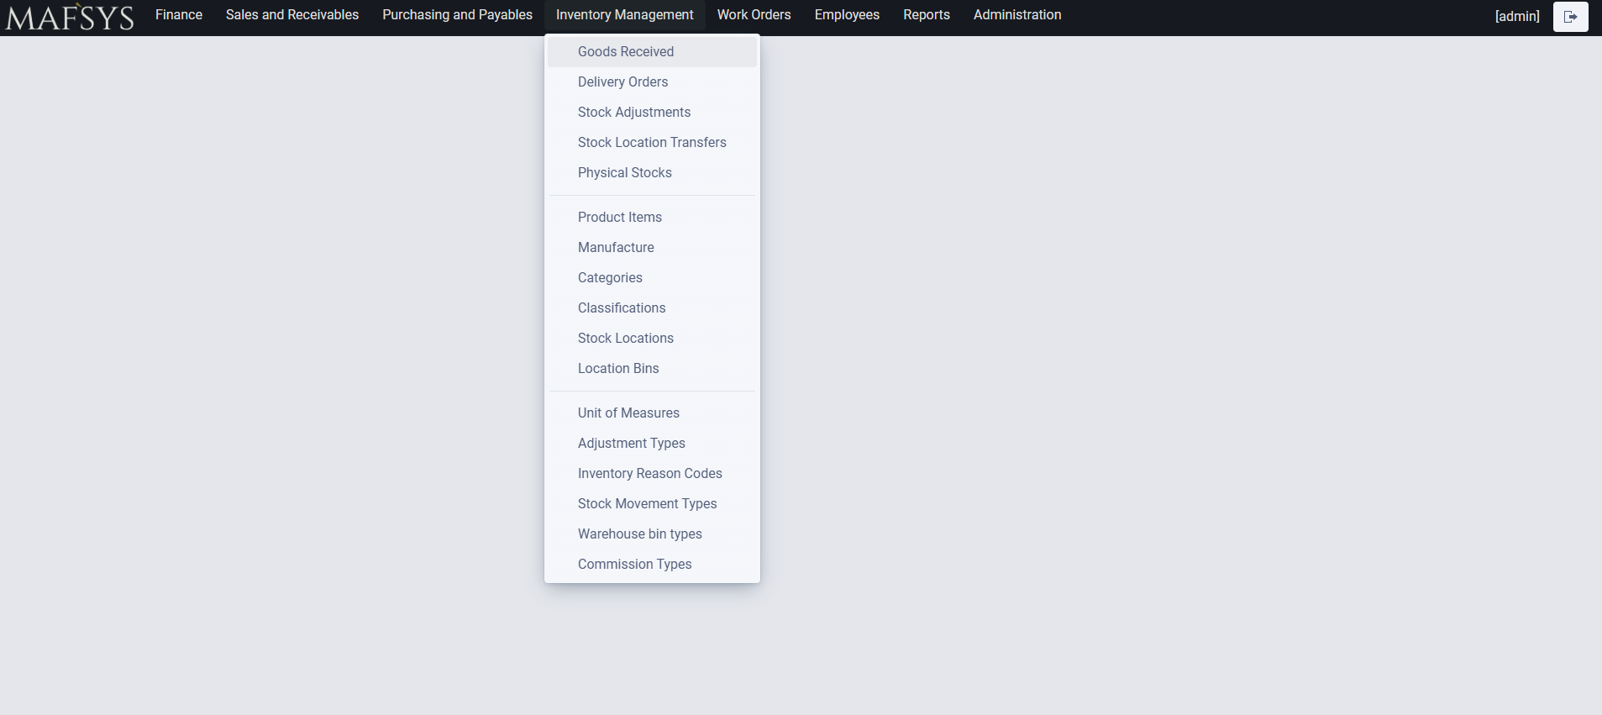The height and width of the screenshot is (715, 1602).
Task: Select Inventory Reason Codes
Action: pyautogui.click(x=649, y=473)
